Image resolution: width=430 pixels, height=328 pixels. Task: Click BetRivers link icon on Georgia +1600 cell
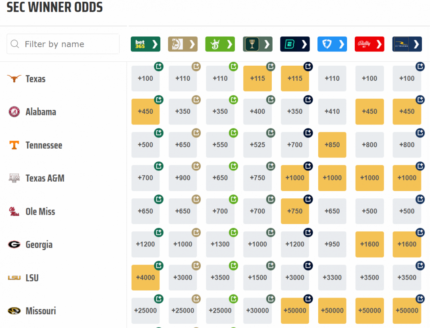[x=420, y=232]
